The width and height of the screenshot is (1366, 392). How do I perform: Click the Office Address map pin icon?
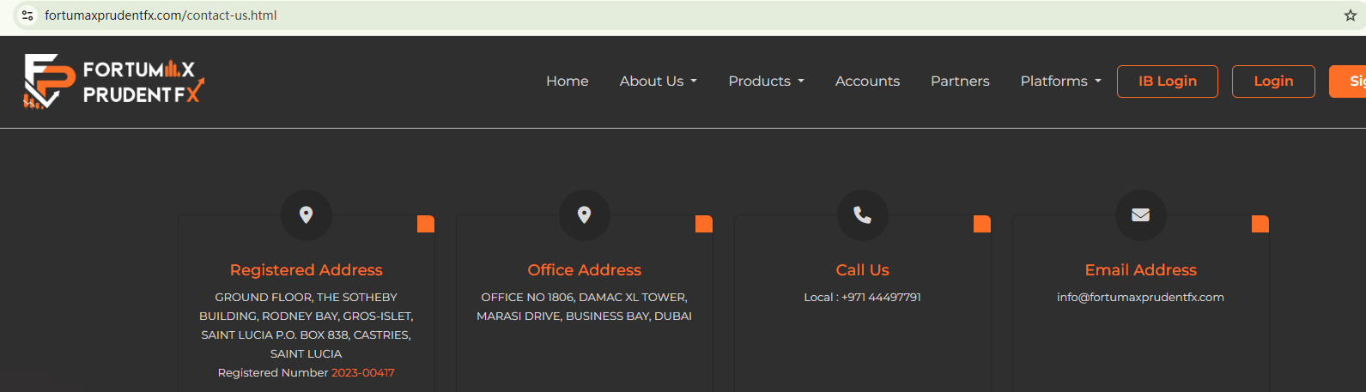585,215
